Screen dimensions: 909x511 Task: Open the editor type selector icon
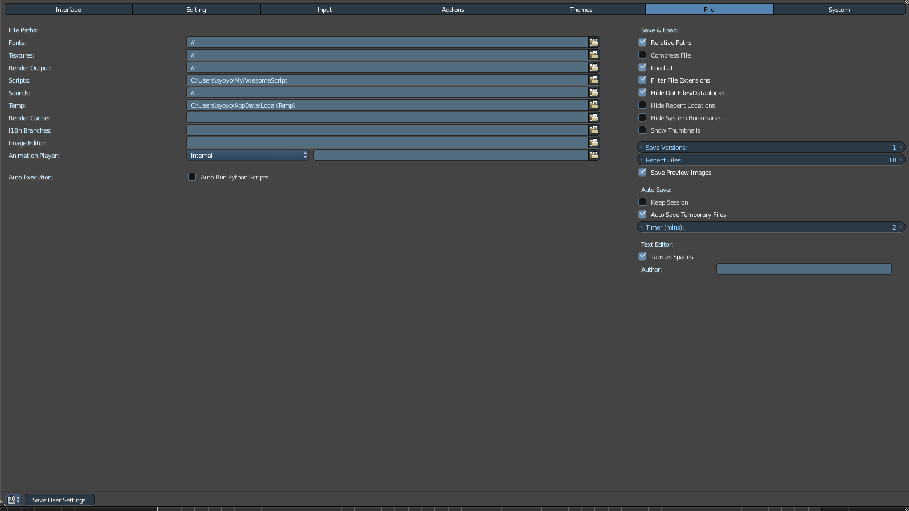13,500
